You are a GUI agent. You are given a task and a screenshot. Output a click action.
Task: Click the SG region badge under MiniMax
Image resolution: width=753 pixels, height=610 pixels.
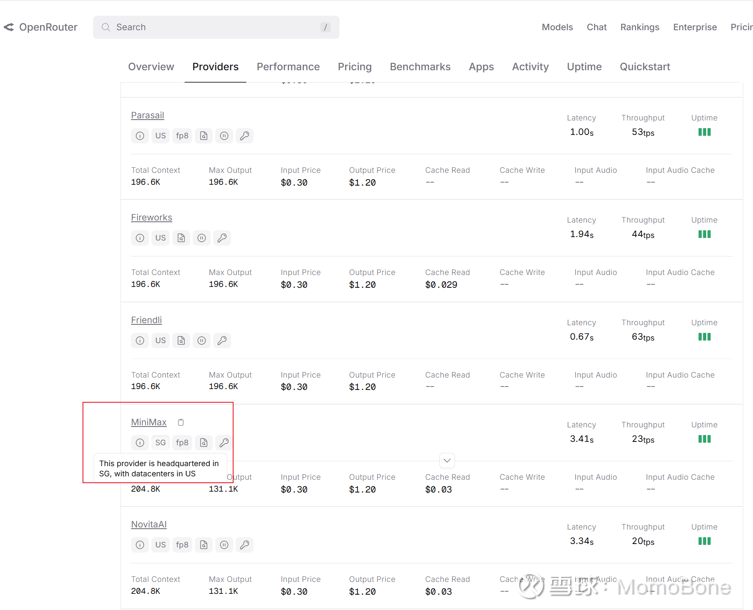point(160,443)
